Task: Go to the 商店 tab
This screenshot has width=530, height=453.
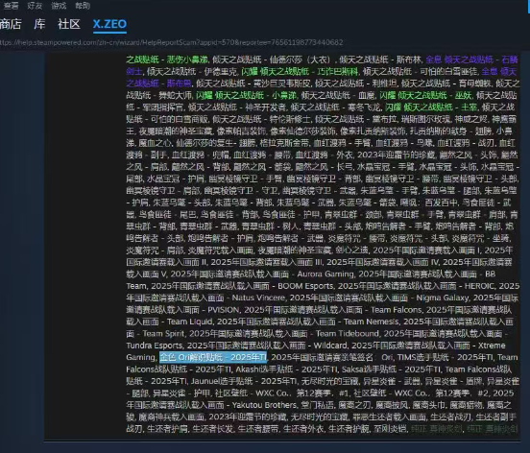Action: pos(11,24)
